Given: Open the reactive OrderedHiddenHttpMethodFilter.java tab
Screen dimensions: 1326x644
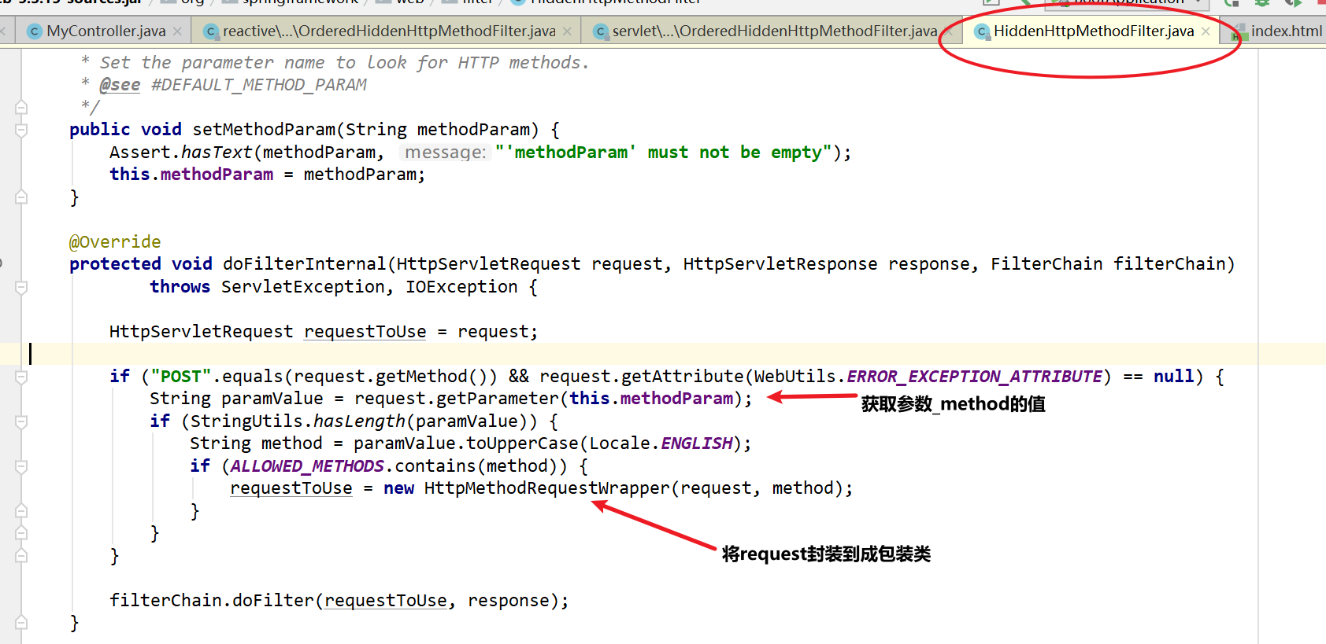Looking at the screenshot, I should click(389, 31).
